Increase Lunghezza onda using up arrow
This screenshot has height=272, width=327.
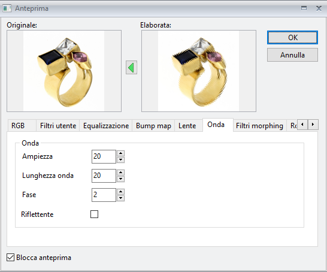[x=121, y=173]
